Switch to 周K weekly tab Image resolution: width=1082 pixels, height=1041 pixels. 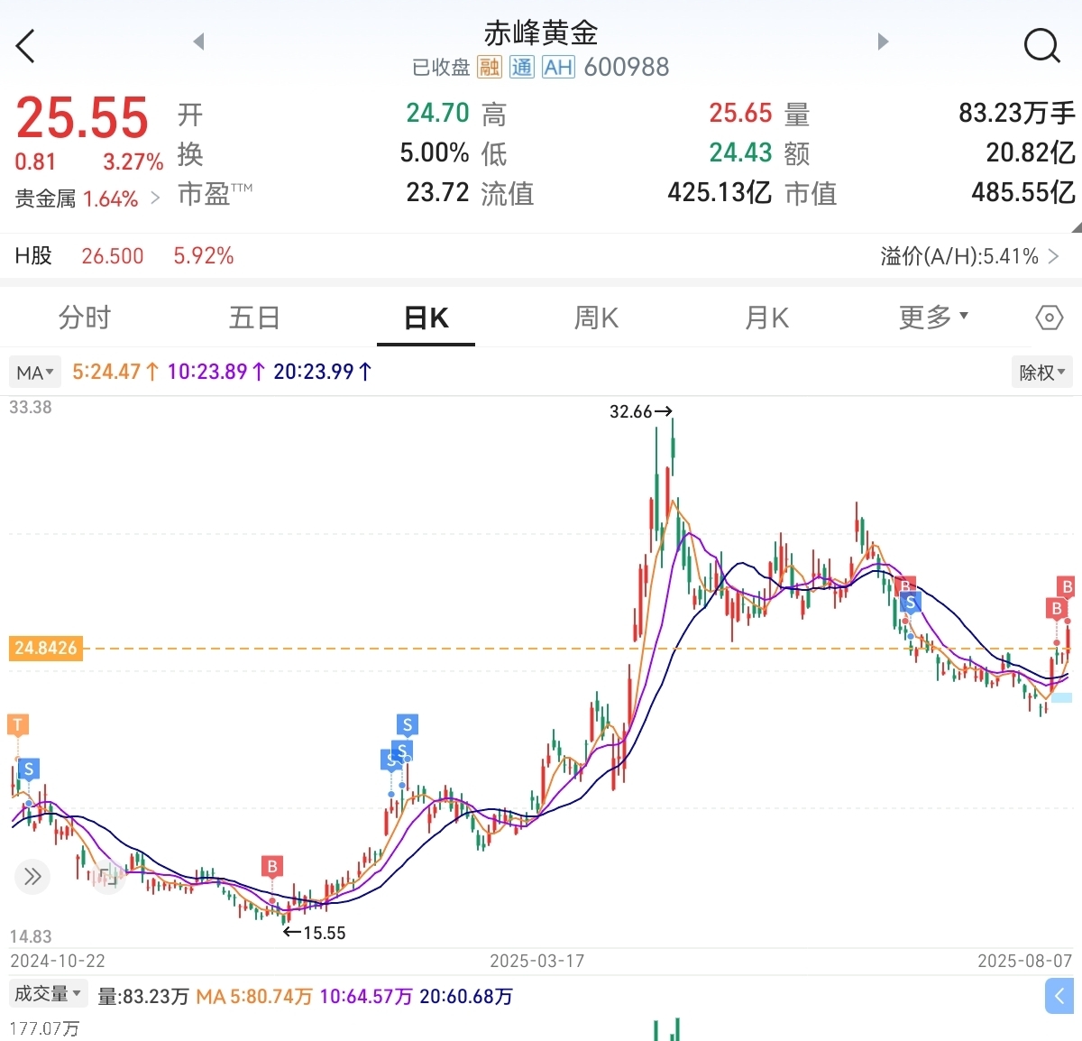596,318
